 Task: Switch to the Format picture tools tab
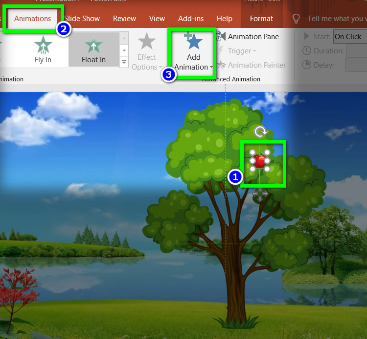coord(261,19)
